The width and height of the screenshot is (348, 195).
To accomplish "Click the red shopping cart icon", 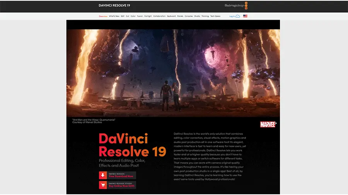I will pos(102,185).
